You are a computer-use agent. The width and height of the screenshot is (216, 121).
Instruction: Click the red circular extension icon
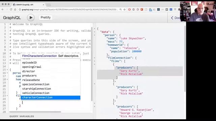pos(129,9)
